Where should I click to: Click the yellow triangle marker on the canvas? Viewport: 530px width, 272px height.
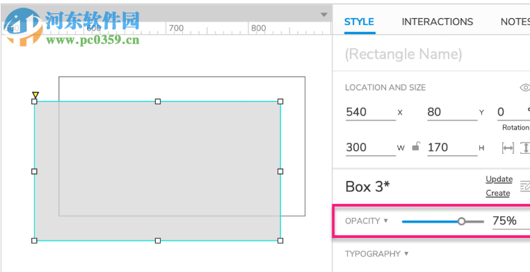35,95
